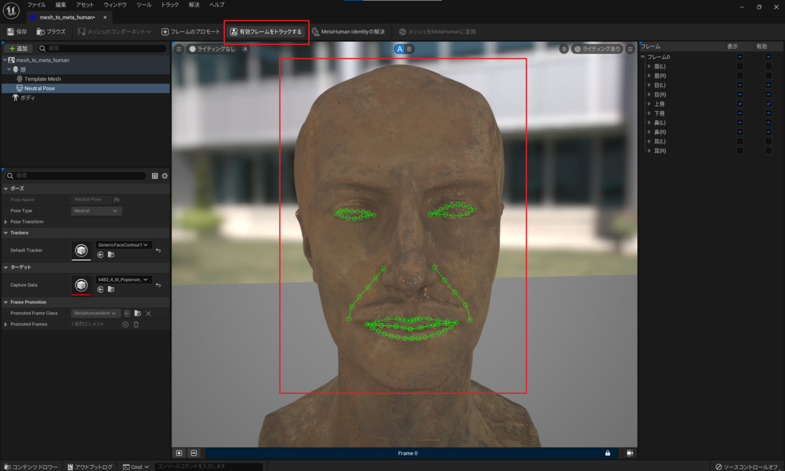785x471 pixels.
Task: Select Template Mesh in the tree
Action: 43,79
